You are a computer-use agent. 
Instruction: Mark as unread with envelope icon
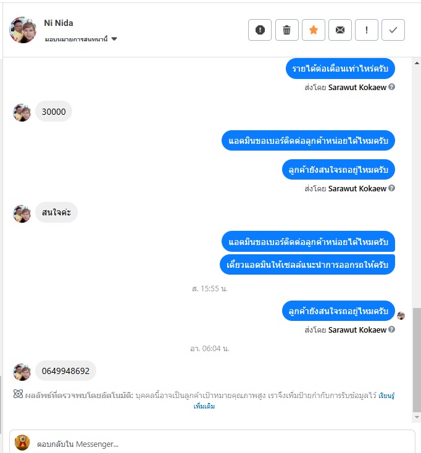340,30
